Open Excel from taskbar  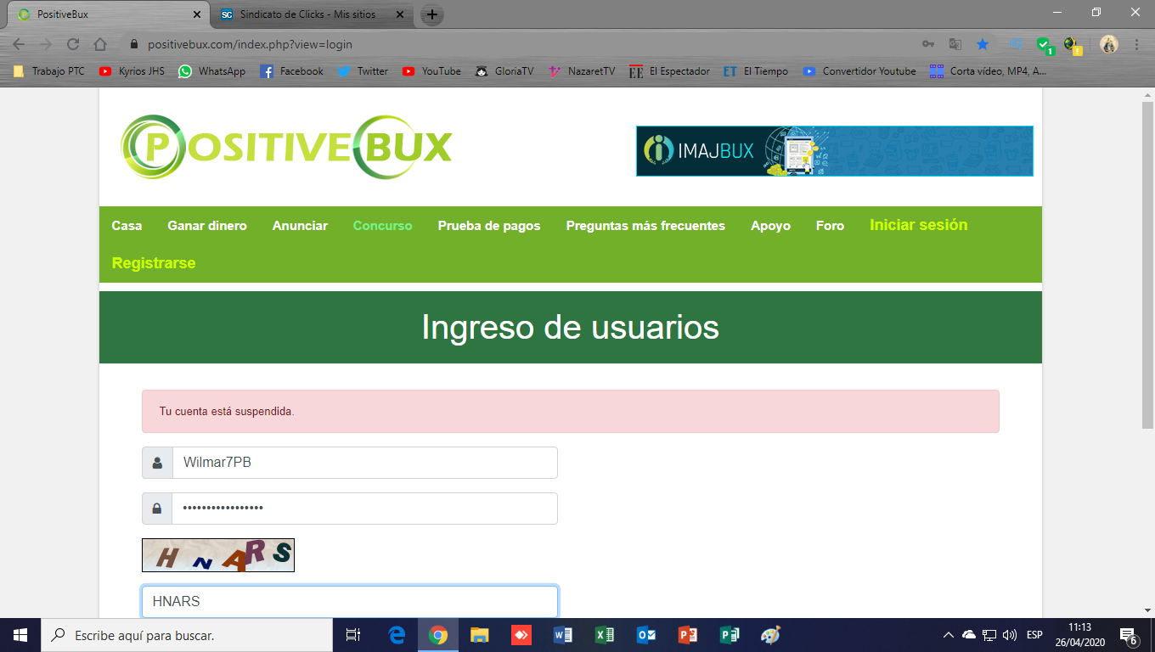coord(605,635)
